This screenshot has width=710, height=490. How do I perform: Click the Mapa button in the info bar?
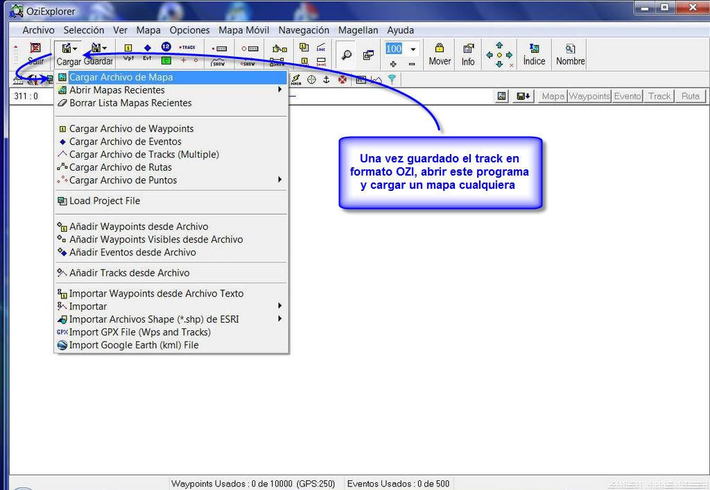(x=553, y=96)
